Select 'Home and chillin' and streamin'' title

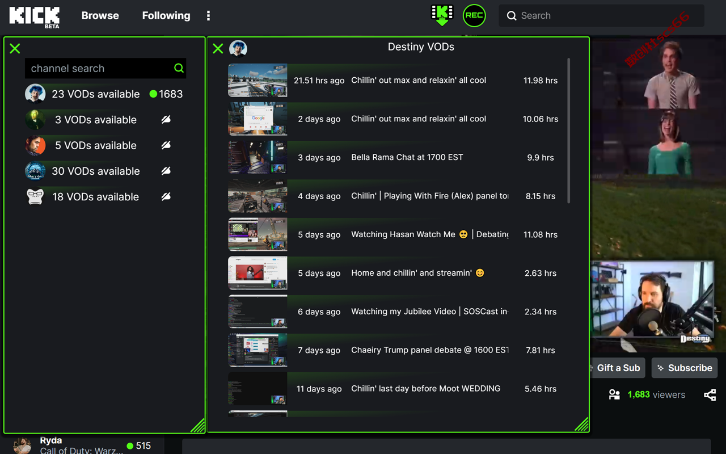pyautogui.click(x=418, y=273)
